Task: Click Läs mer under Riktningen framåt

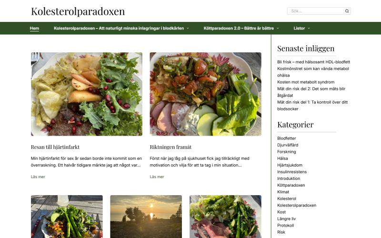Action: coord(157,177)
